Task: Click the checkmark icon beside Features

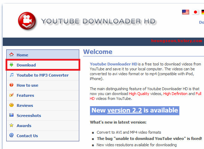Action: coord(11,95)
